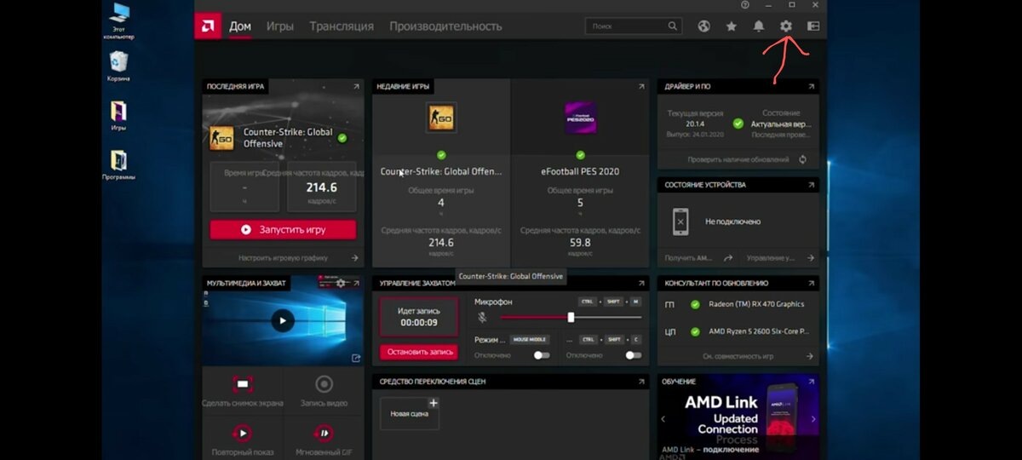Click the phone not-connected icon
The height and width of the screenshot is (460, 1022).
(680, 221)
